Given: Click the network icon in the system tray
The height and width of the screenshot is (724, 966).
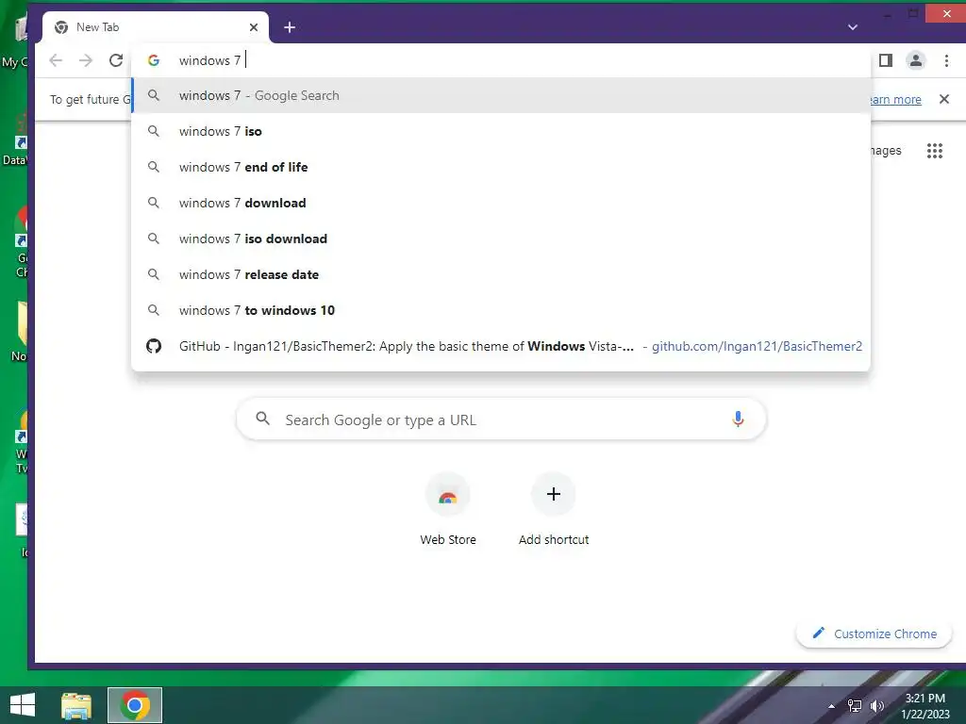Looking at the screenshot, I should 855,706.
